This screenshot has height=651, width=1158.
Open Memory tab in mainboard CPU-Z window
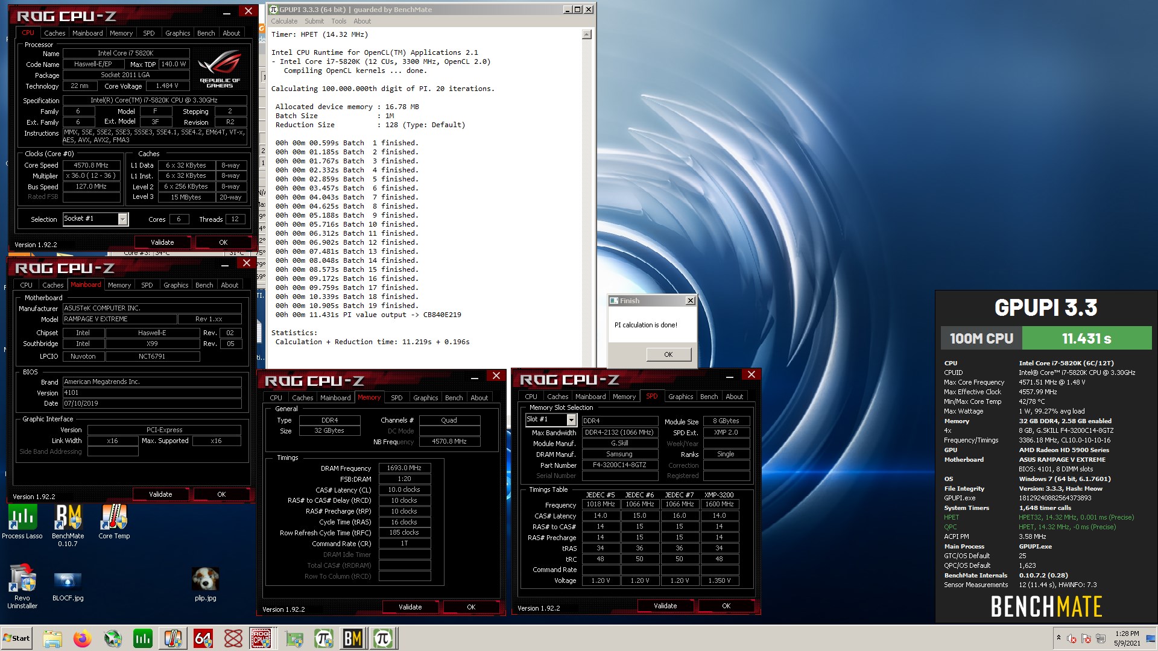pyautogui.click(x=119, y=285)
